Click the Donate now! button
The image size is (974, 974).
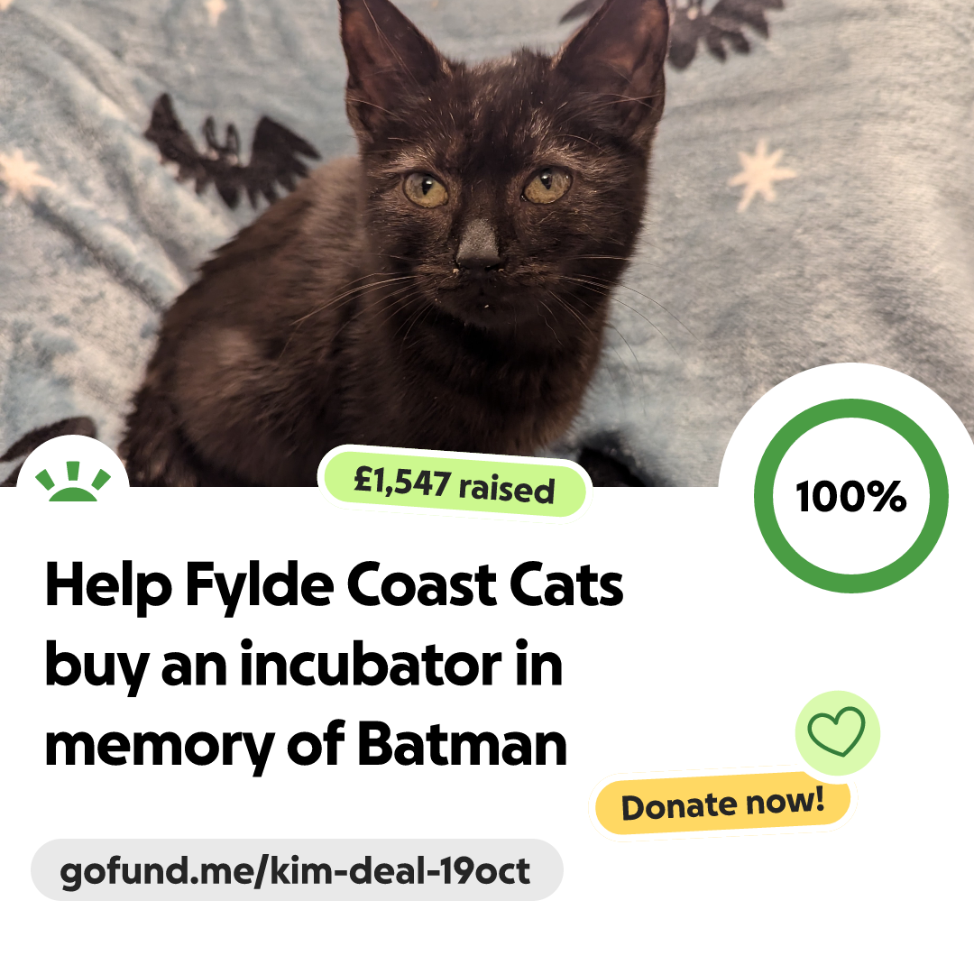(x=722, y=804)
